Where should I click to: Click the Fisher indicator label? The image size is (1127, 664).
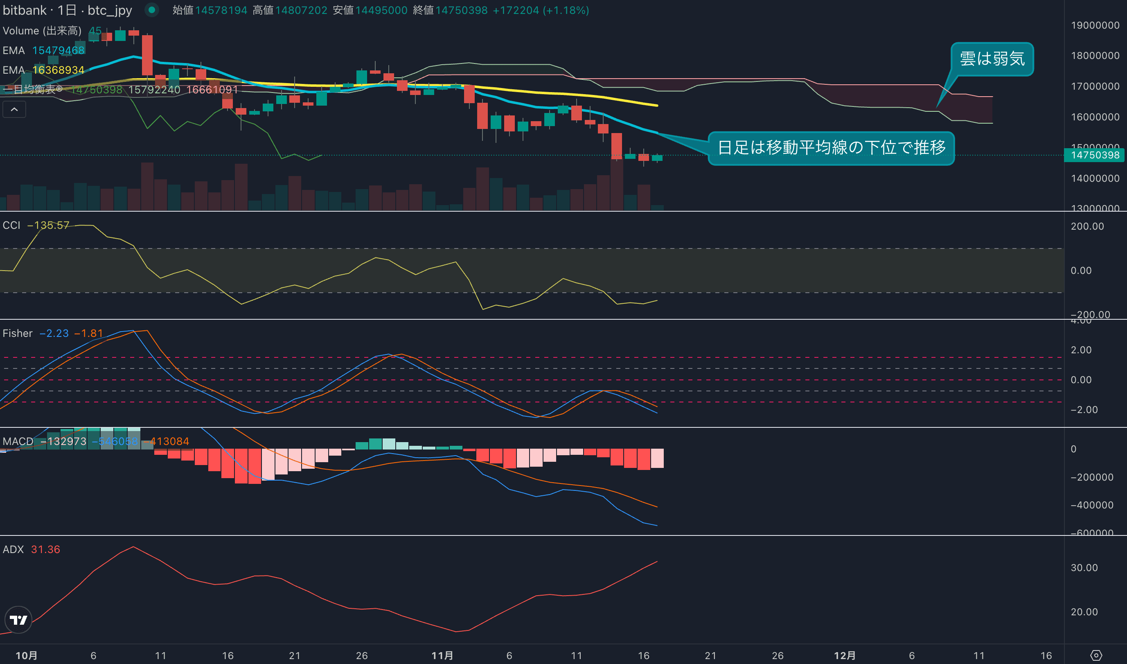coord(18,333)
